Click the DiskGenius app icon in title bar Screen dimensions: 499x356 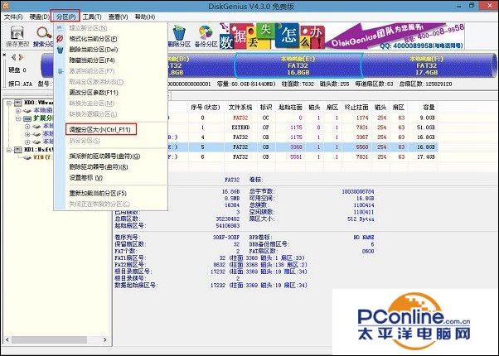click(x=5, y=6)
